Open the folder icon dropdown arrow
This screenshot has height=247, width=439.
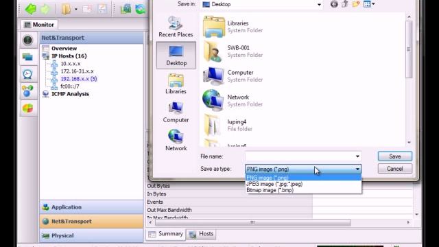coord(76,9)
